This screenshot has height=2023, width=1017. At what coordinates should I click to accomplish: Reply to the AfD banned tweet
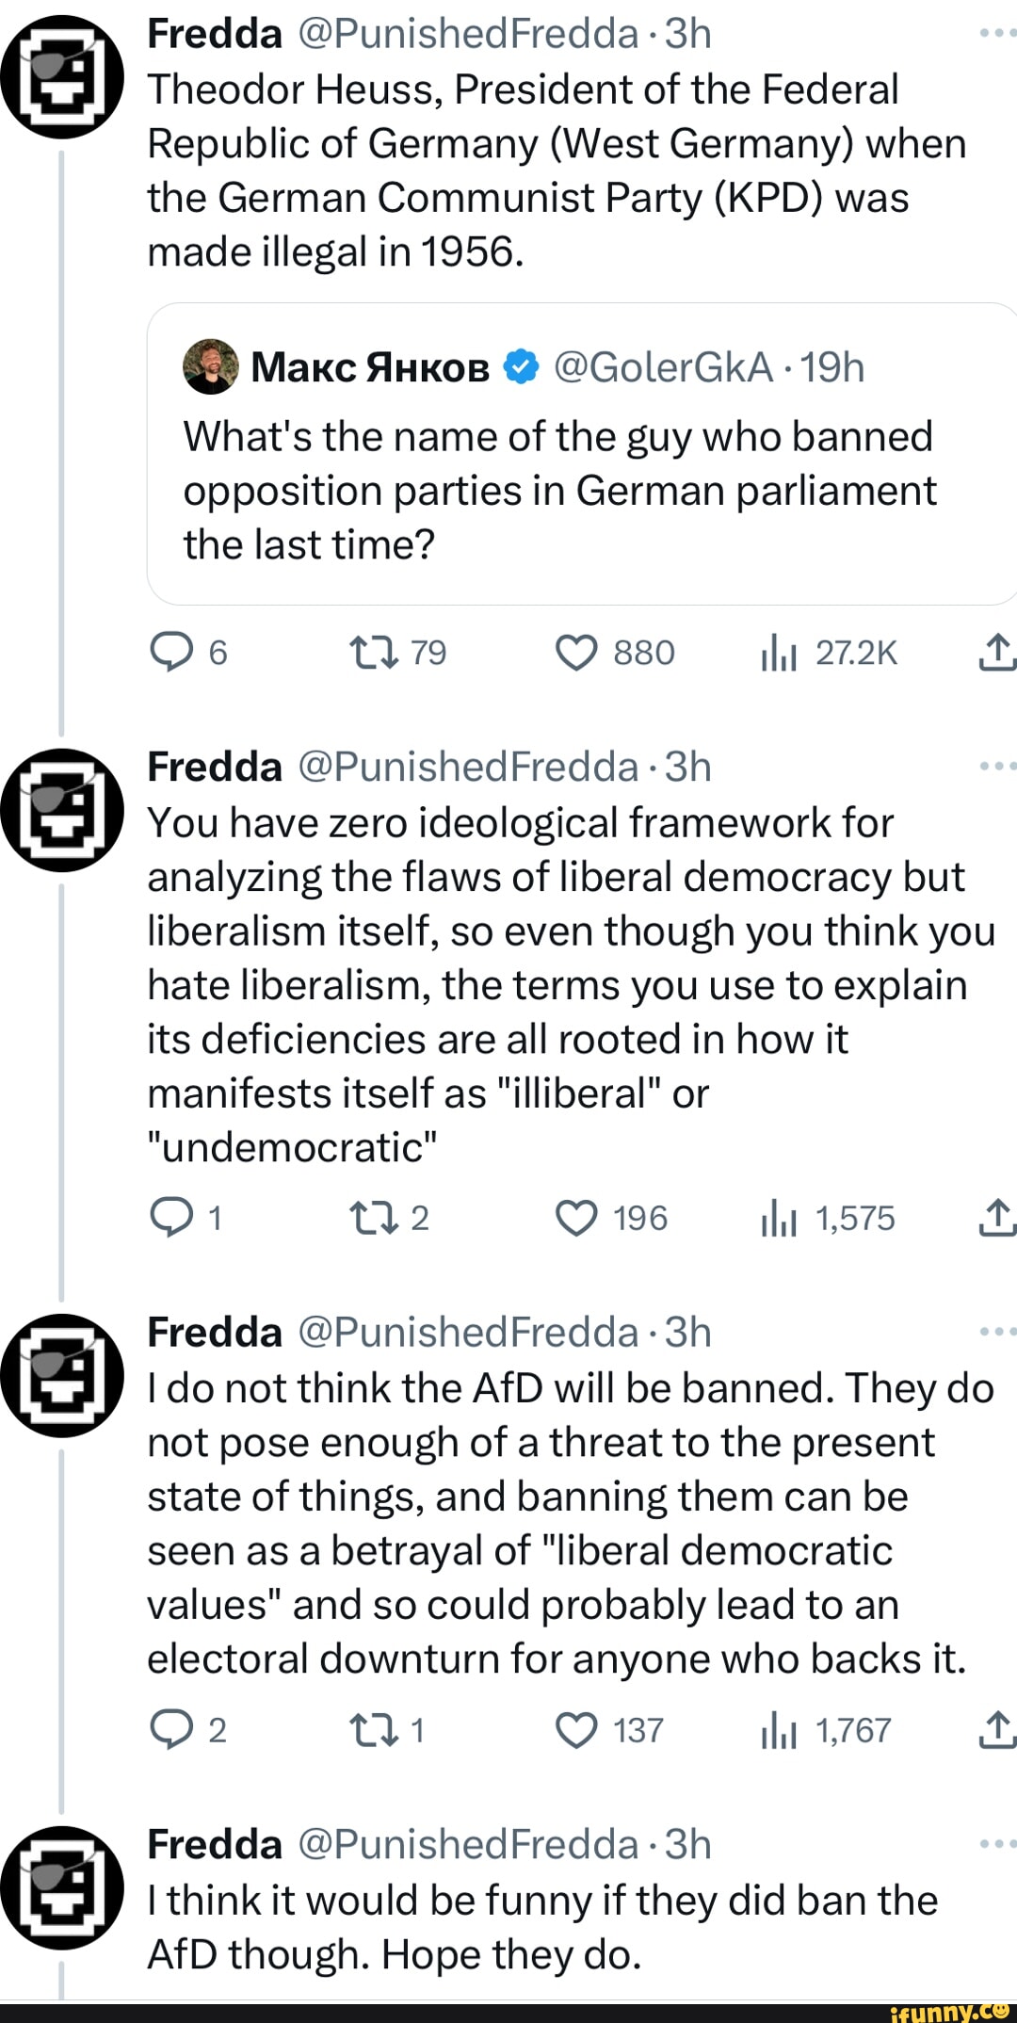(x=170, y=1730)
